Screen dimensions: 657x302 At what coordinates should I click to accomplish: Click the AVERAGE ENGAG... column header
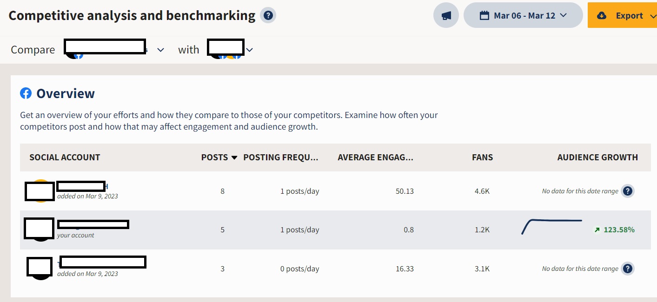[376, 158]
